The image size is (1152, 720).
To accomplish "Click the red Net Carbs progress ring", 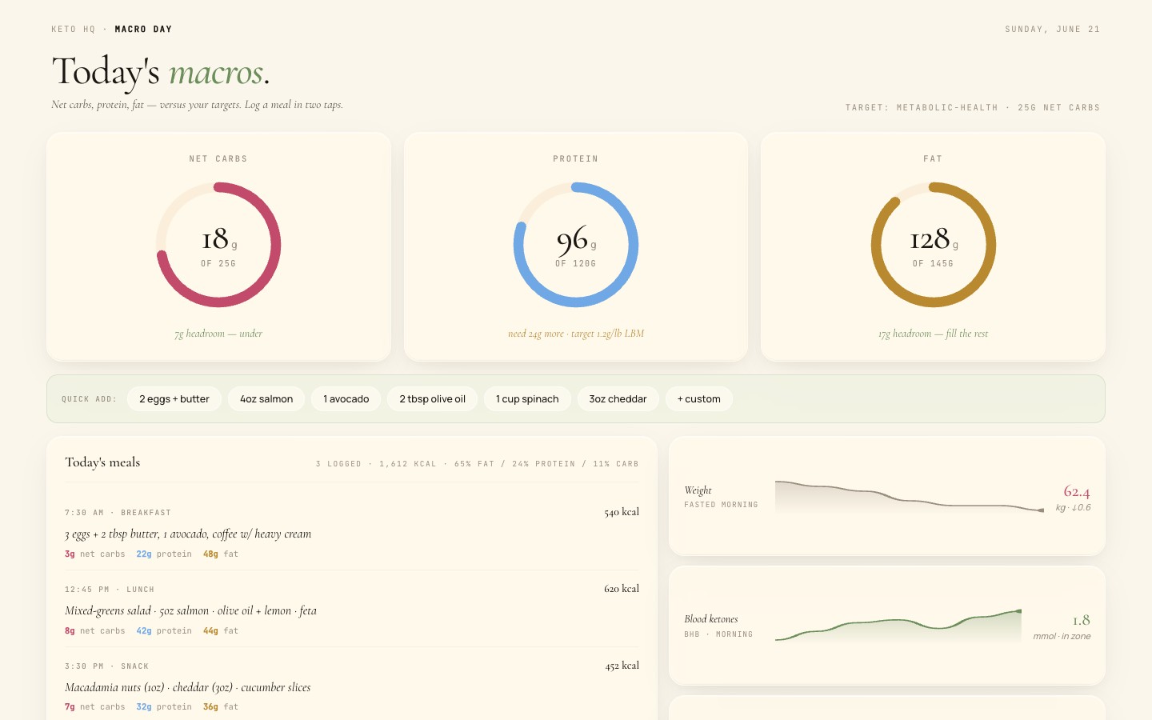I will pyautogui.click(x=218, y=245).
